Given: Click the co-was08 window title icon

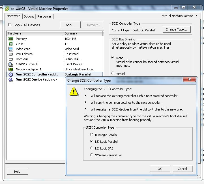Looking at the screenshot, I should (x=7, y=9).
